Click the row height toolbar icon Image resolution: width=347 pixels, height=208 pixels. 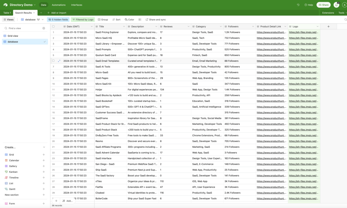140,20
